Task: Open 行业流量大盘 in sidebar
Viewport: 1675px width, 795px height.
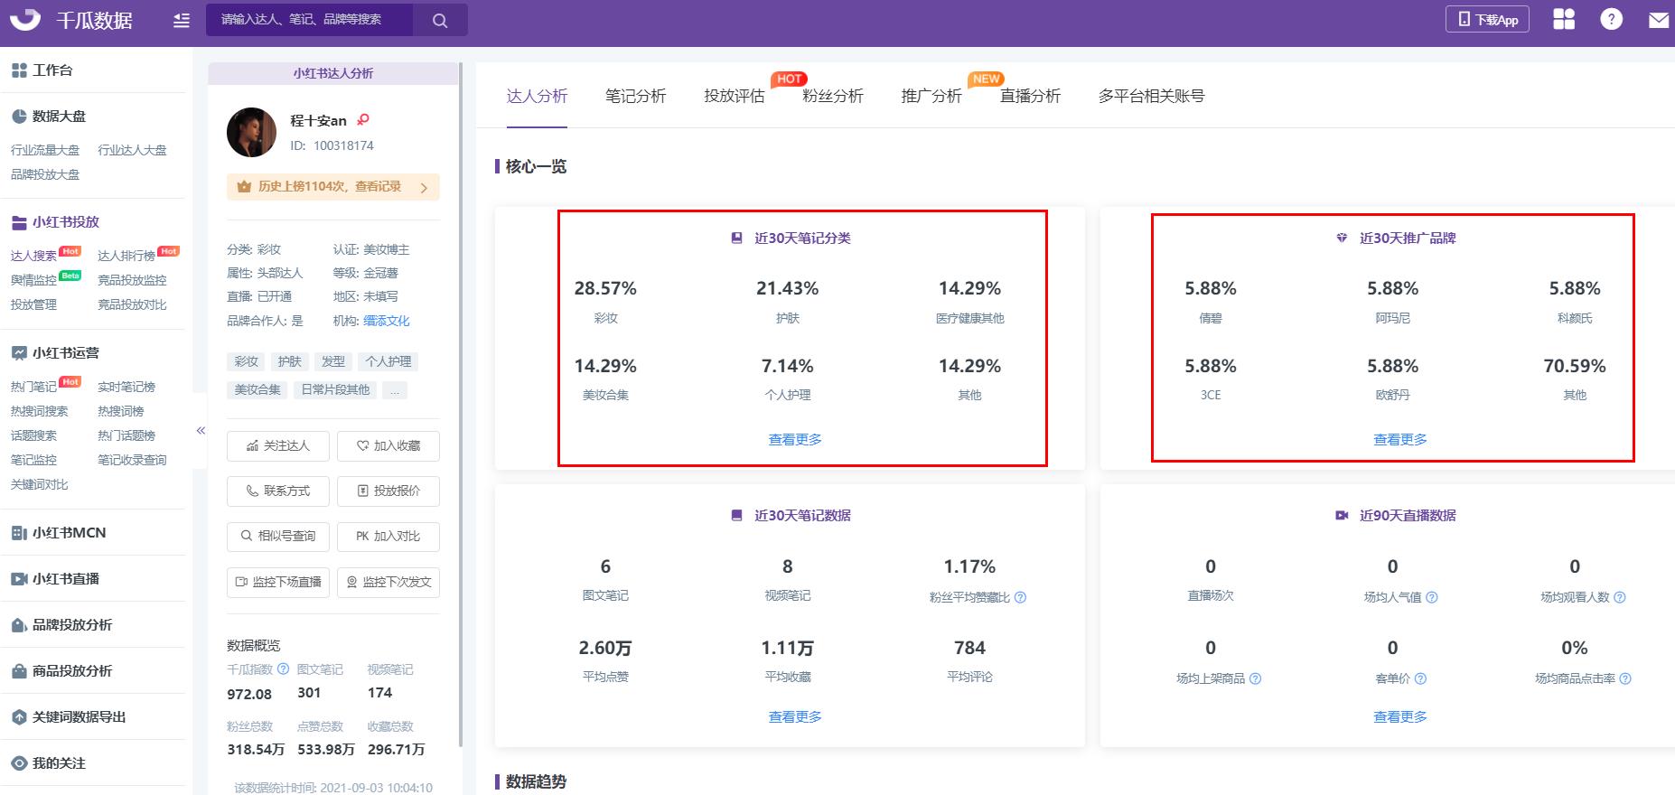Action: click(x=45, y=150)
